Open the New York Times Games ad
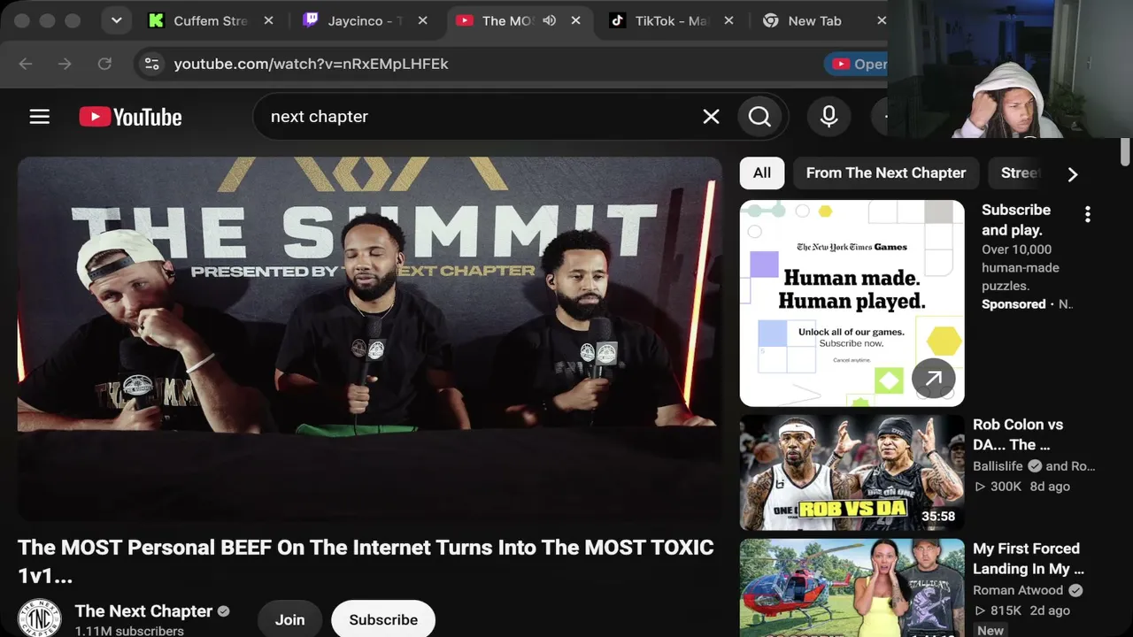Viewport: 1133px width, 637px height. coord(852,303)
